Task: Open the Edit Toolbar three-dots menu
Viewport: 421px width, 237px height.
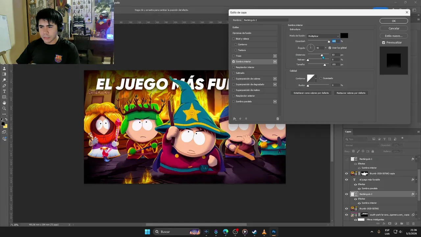Action: coord(4,114)
